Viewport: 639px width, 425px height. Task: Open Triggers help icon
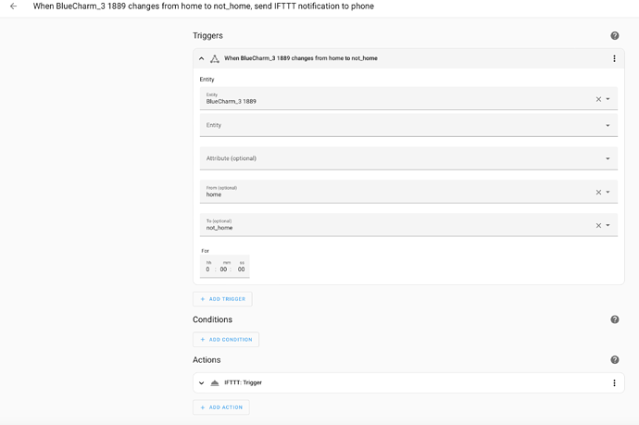[x=614, y=36]
